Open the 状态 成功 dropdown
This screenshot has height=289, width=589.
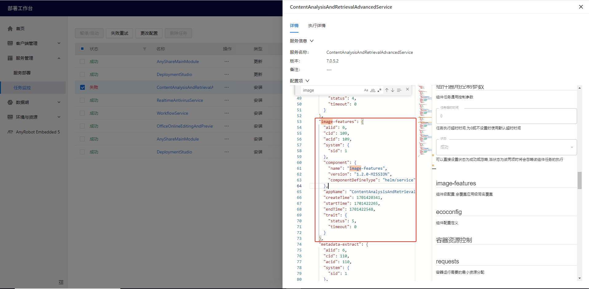(506, 147)
